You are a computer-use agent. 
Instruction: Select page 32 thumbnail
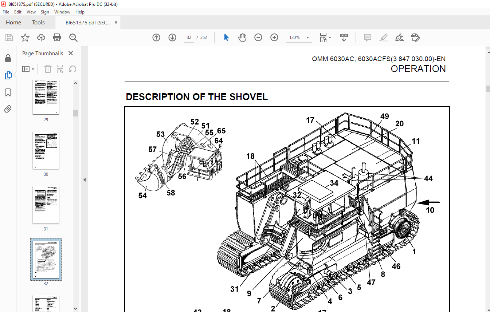pyautogui.click(x=46, y=260)
